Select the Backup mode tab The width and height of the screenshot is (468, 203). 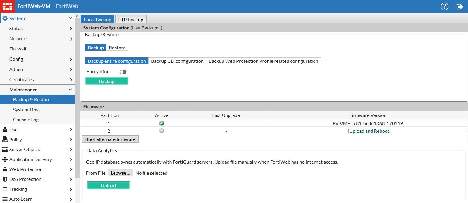(96, 48)
